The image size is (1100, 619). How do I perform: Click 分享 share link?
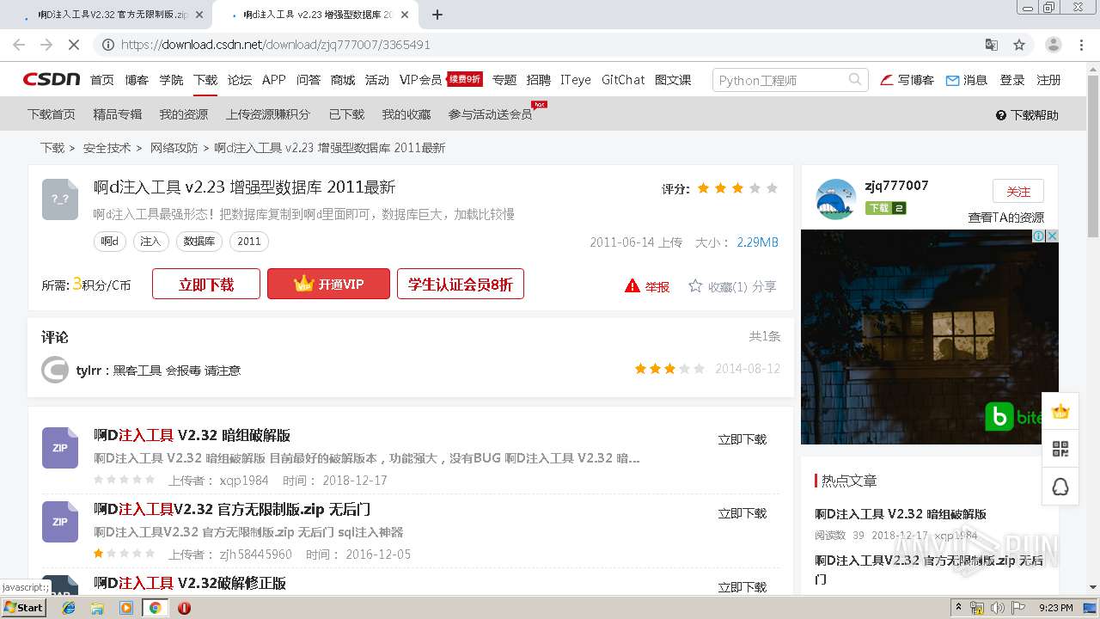pos(764,286)
